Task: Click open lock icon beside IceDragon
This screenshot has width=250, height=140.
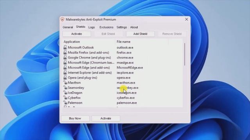Action: pos(65,93)
